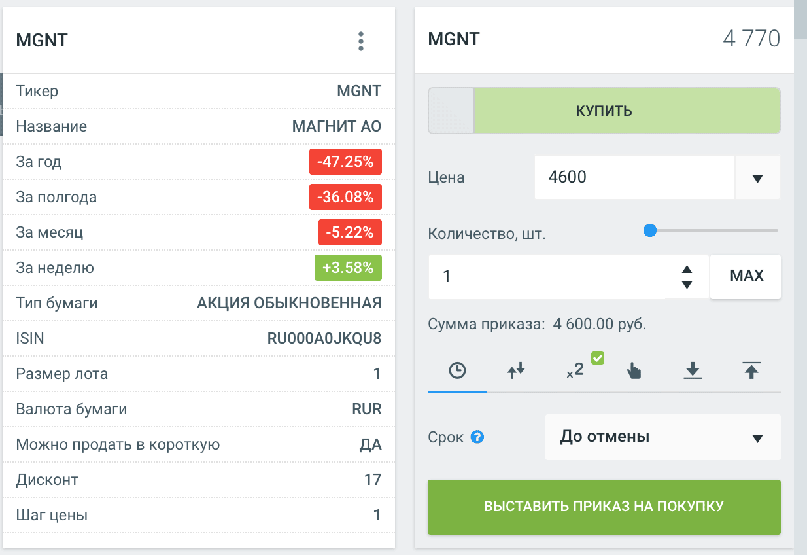Click the MAX quantity button
807x555 pixels.
pos(746,276)
